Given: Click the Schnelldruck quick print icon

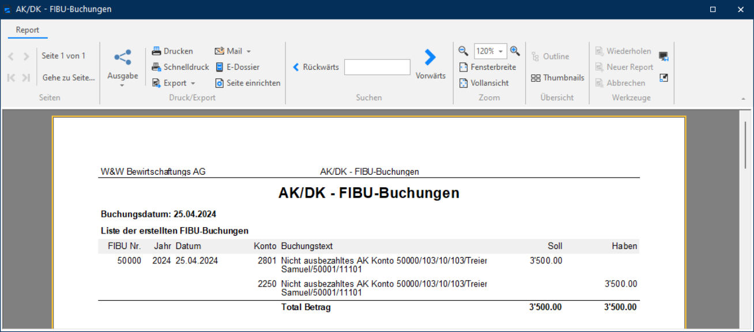Looking at the screenshot, I should tap(156, 67).
